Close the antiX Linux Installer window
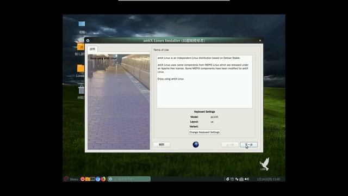Viewport: 348px width, 196px height. point(260,40)
